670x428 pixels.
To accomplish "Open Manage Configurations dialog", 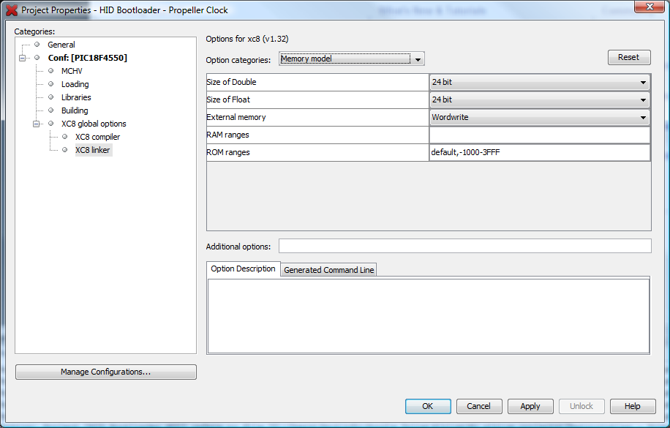I will click(106, 372).
